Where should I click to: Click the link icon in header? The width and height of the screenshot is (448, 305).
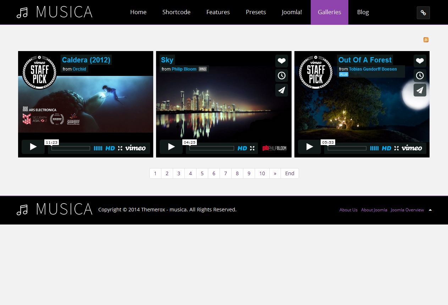pos(423,13)
